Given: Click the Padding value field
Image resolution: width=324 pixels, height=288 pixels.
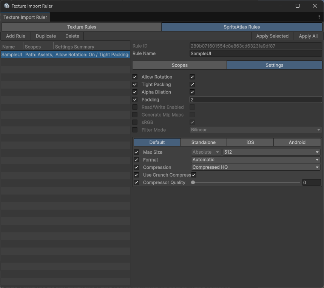Looking at the screenshot, I should tap(256, 100).
